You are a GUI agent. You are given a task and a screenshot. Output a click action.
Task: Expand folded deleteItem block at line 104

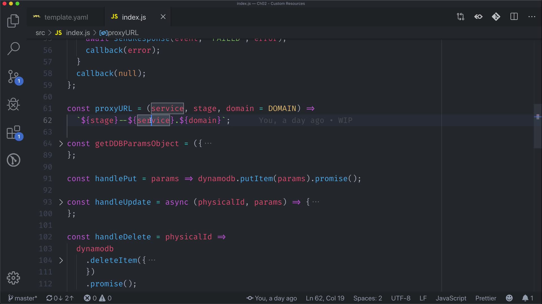tap(61, 260)
